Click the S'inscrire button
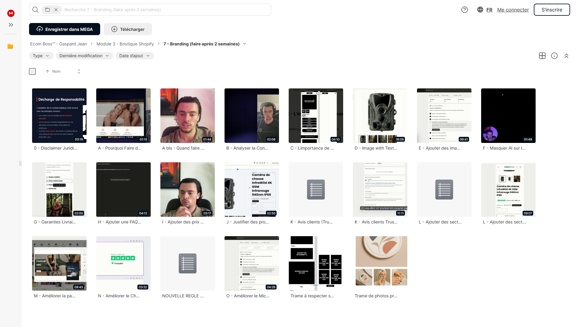Screen dimensions: 581x327 552,10
